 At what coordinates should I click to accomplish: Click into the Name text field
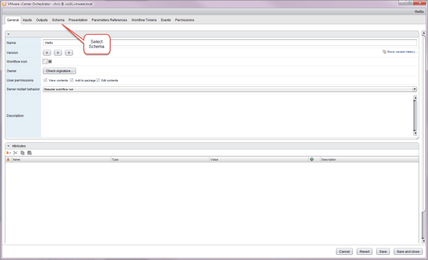click(x=230, y=43)
